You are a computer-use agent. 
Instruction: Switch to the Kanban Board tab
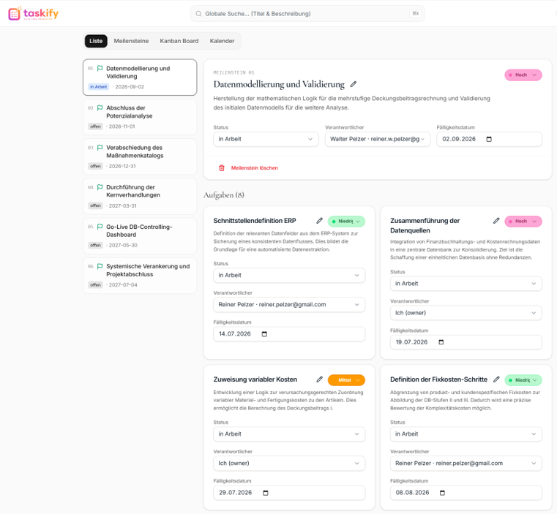[179, 41]
